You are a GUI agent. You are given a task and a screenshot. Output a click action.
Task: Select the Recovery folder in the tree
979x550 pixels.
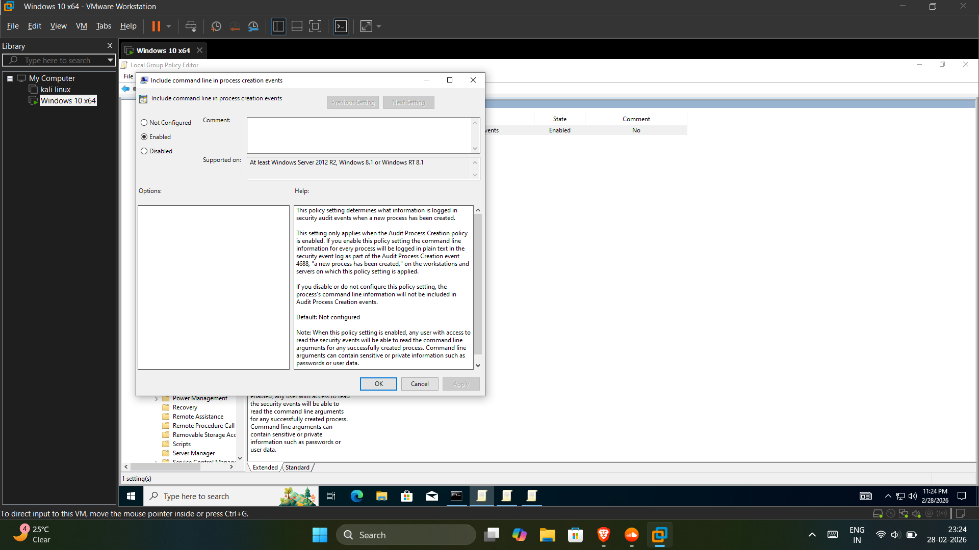click(x=185, y=407)
